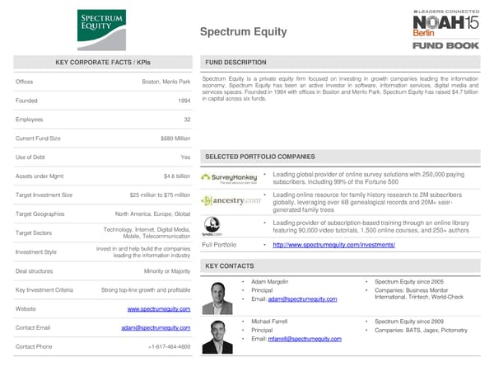Click Michael Farrell's portrait photo
The width and height of the screenshot is (494, 371).
[x=218, y=336]
